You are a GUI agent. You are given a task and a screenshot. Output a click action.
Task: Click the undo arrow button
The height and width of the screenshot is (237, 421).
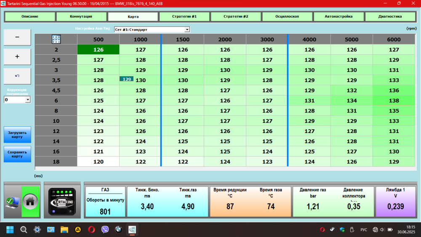coord(17,76)
